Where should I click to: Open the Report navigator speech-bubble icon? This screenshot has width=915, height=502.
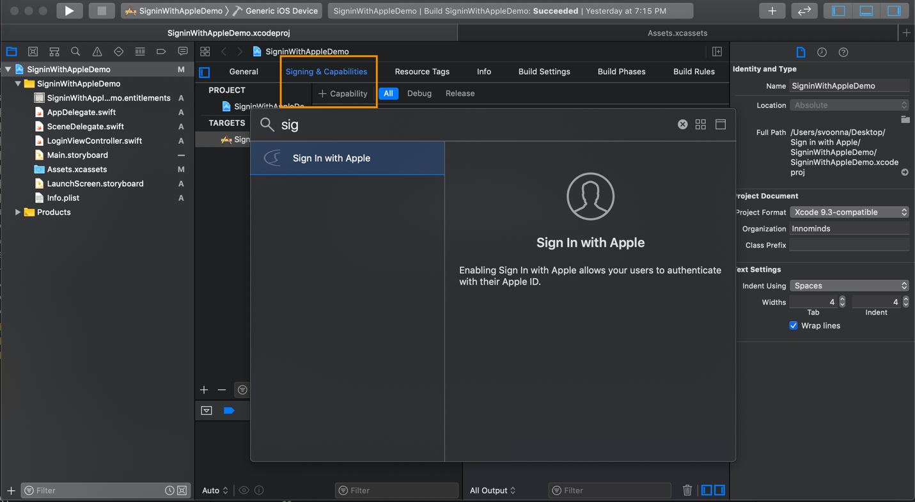(182, 51)
